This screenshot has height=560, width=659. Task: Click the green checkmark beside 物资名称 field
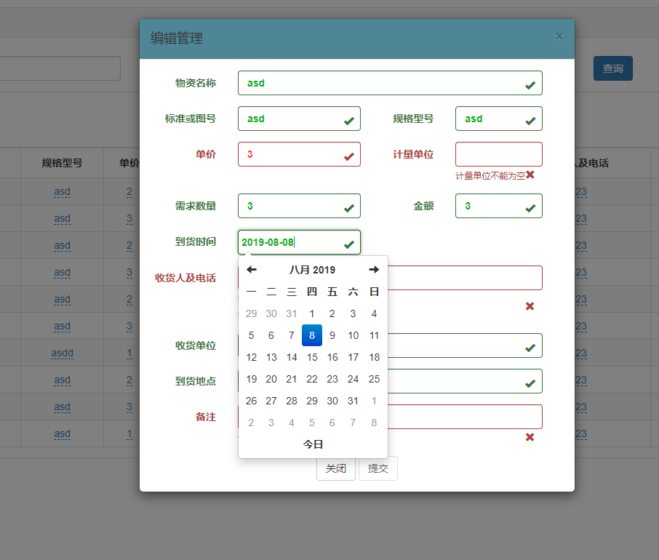530,83
